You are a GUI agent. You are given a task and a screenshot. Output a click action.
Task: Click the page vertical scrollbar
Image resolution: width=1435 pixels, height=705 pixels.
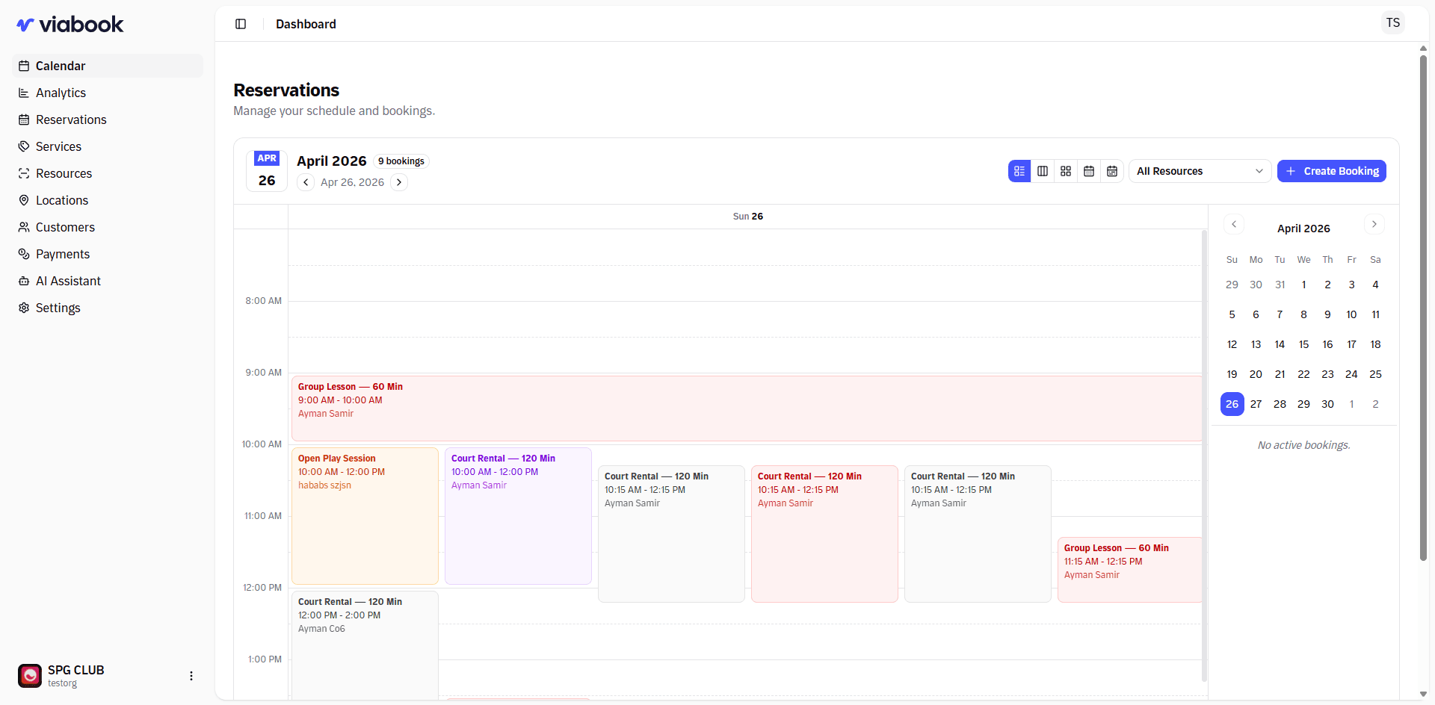click(x=1423, y=306)
